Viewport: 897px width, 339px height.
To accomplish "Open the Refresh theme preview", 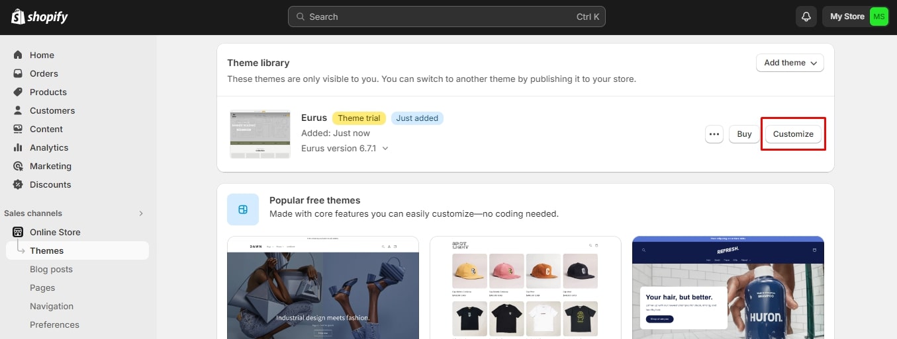I will (x=728, y=287).
